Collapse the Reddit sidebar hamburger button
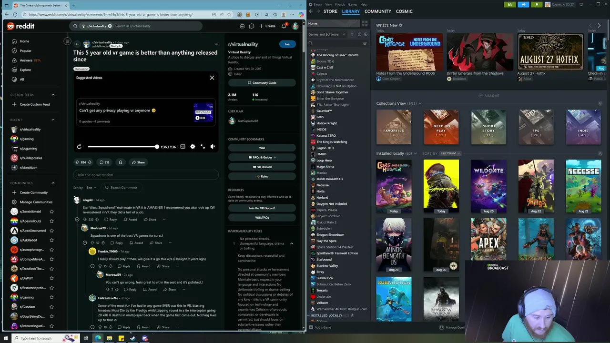The image size is (610, 343). (67, 41)
